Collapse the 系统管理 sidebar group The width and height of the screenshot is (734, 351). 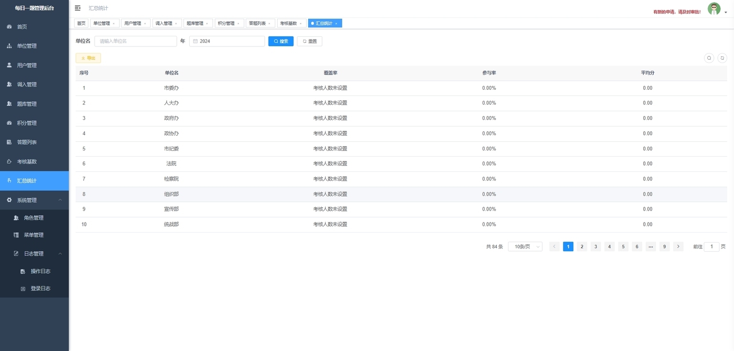coord(60,200)
